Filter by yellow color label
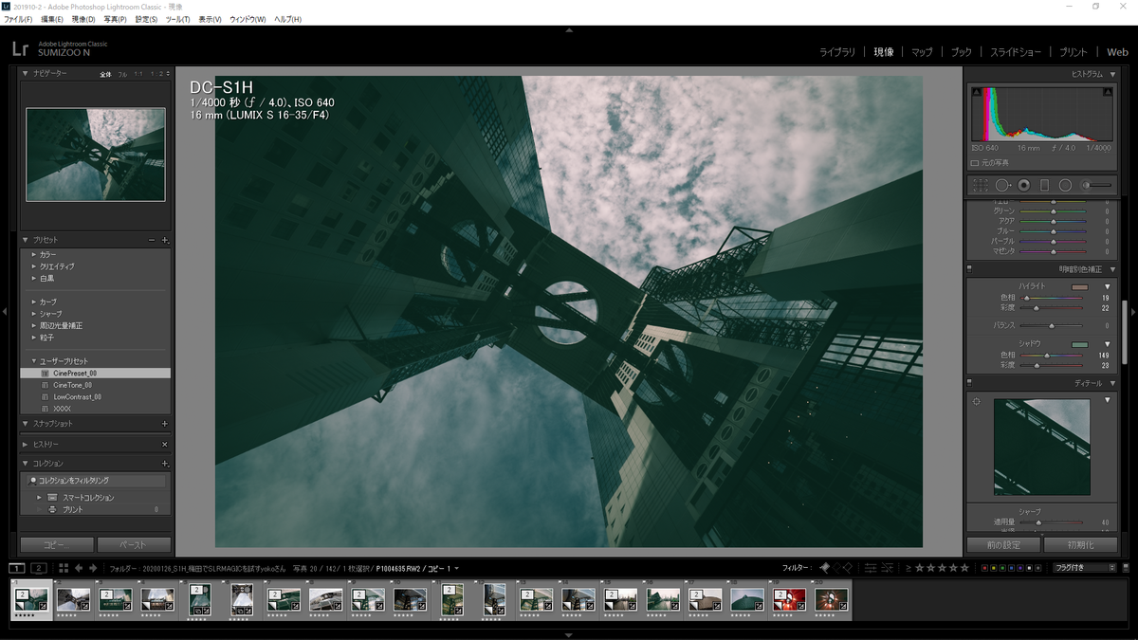Screen dimensions: 1138x640 [994, 568]
